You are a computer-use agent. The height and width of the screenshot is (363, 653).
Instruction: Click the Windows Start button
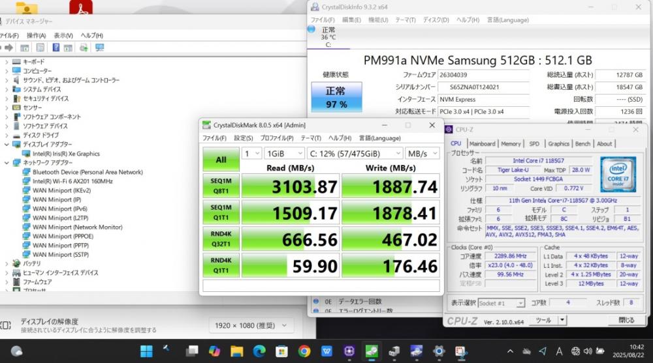[x=146, y=351]
